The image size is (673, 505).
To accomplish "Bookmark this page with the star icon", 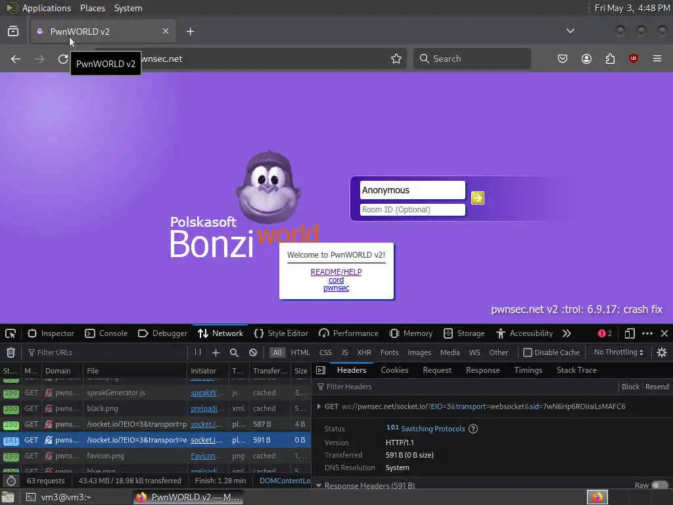I will click(x=396, y=59).
